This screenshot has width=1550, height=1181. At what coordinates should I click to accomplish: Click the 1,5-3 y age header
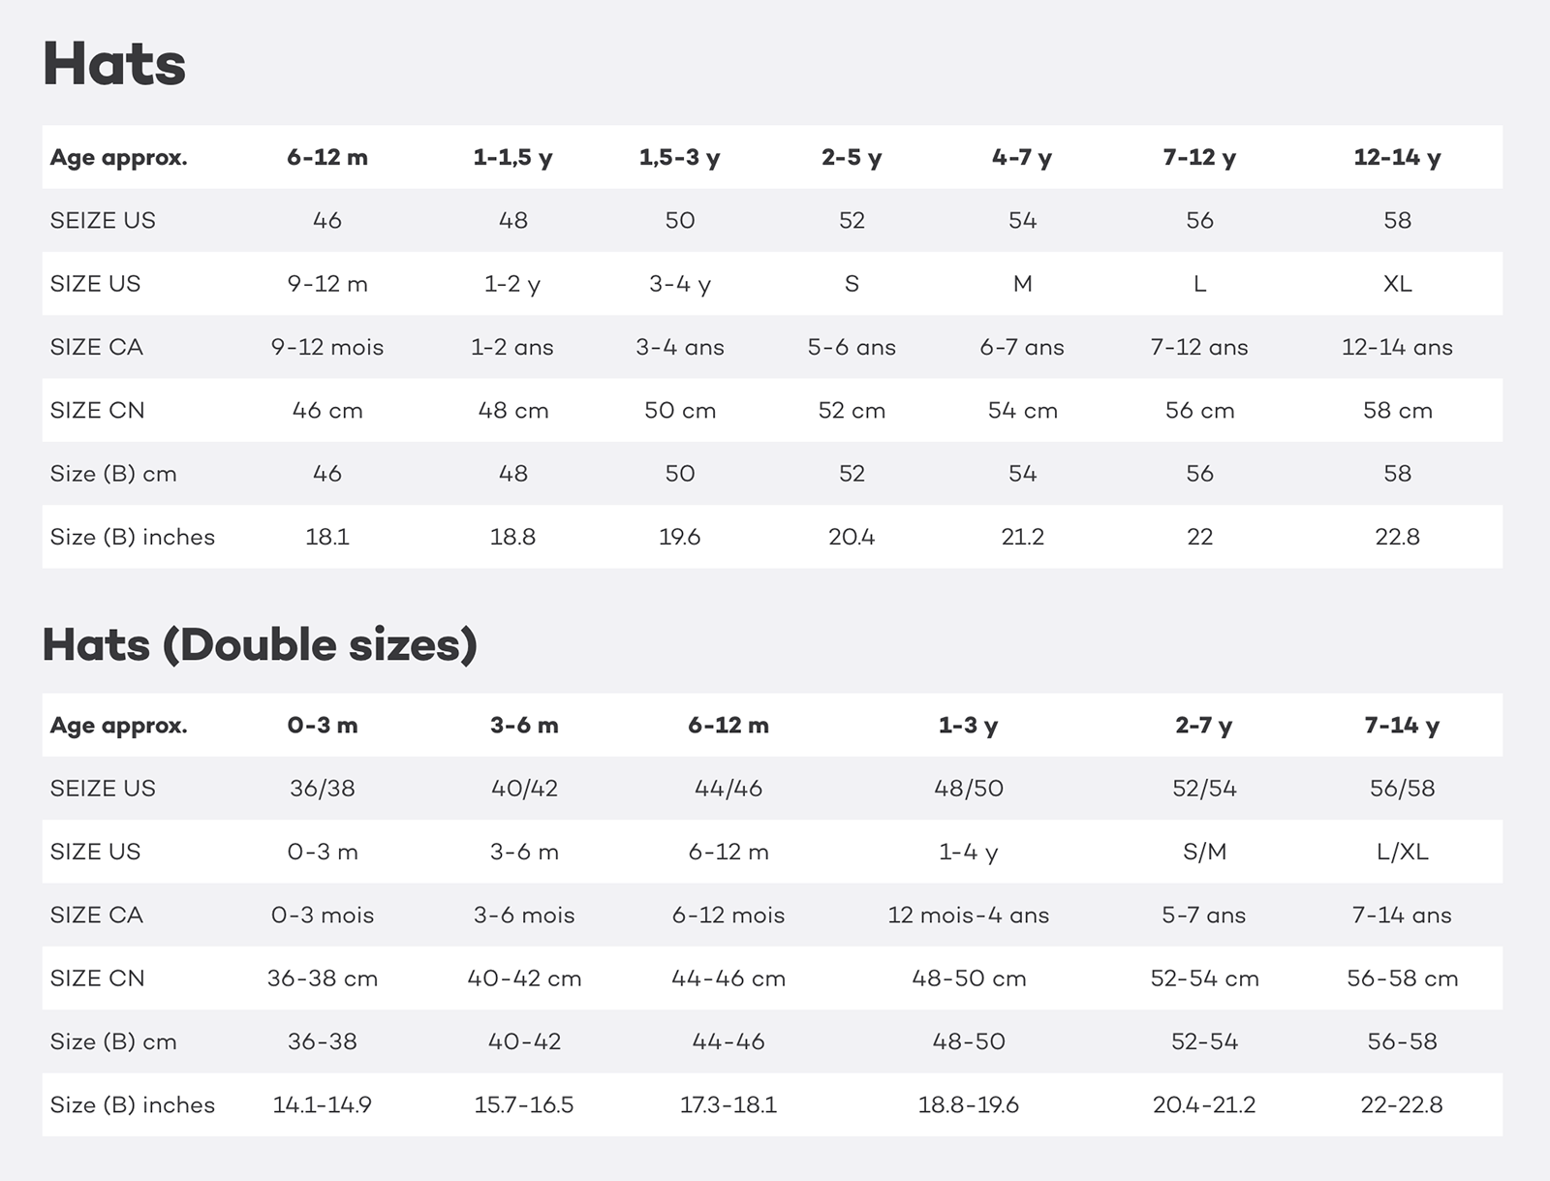coord(679,157)
